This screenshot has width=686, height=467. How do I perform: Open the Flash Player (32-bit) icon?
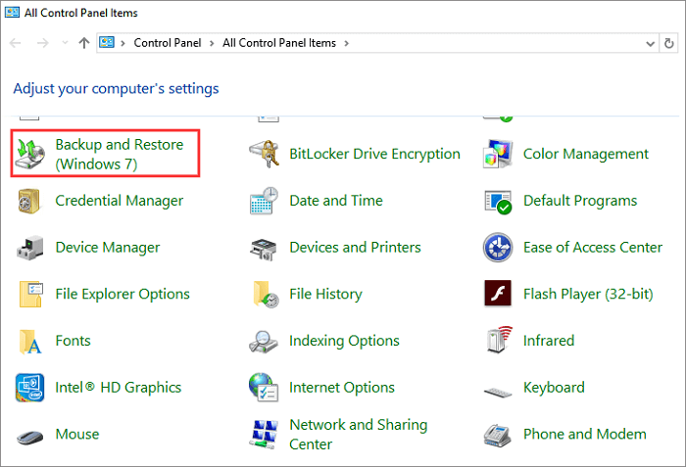(499, 294)
